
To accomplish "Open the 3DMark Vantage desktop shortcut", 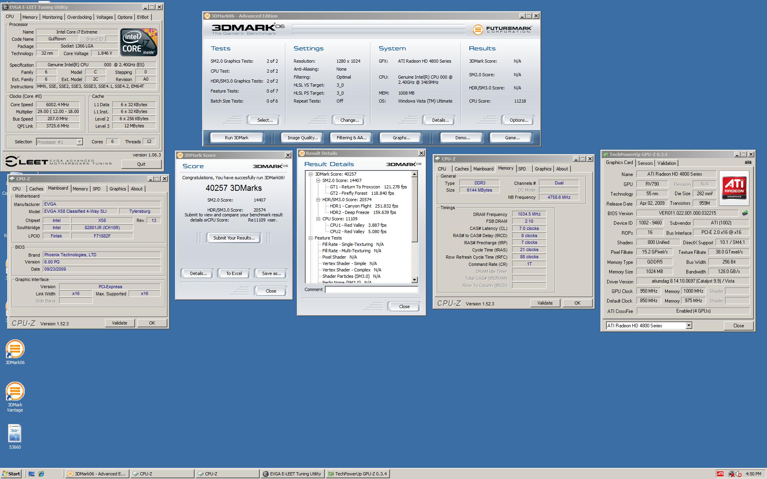I will click(15, 397).
